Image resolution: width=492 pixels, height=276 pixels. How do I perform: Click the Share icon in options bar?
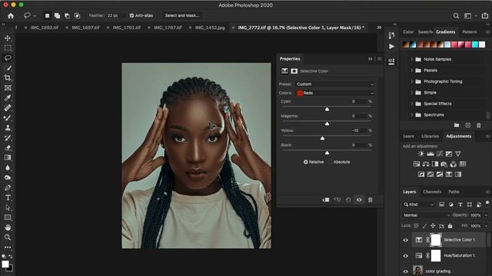click(x=485, y=15)
